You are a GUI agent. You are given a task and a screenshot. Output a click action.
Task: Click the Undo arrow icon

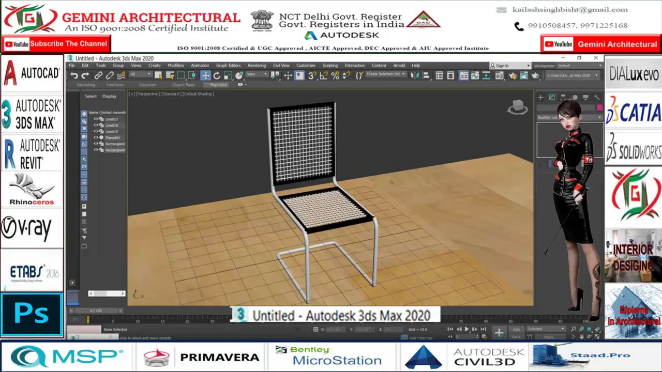pos(73,76)
